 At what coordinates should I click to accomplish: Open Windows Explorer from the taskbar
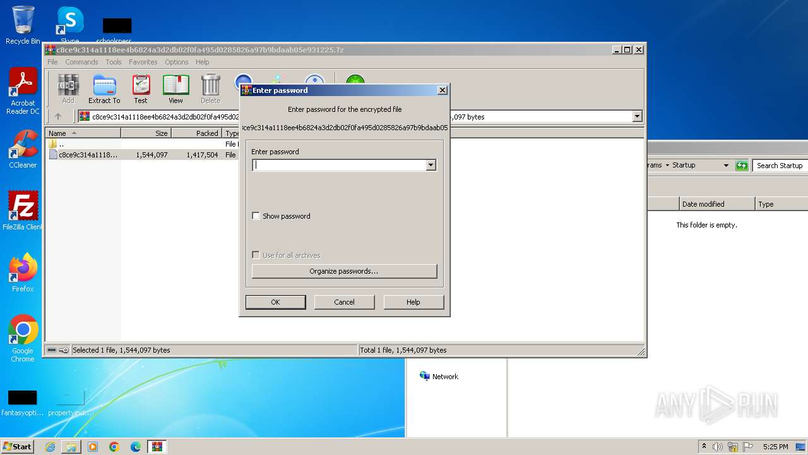pyautogui.click(x=71, y=447)
